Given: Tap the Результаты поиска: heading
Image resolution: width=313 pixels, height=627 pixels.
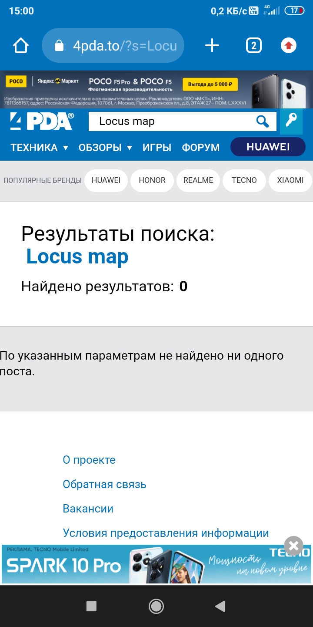Looking at the screenshot, I should tap(118, 234).
